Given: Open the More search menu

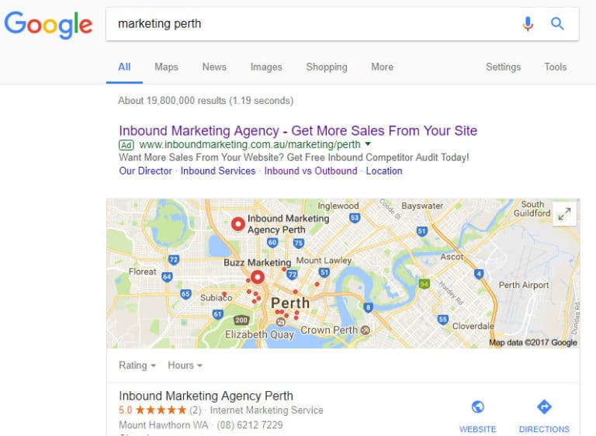Looking at the screenshot, I should click(x=383, y=67).
